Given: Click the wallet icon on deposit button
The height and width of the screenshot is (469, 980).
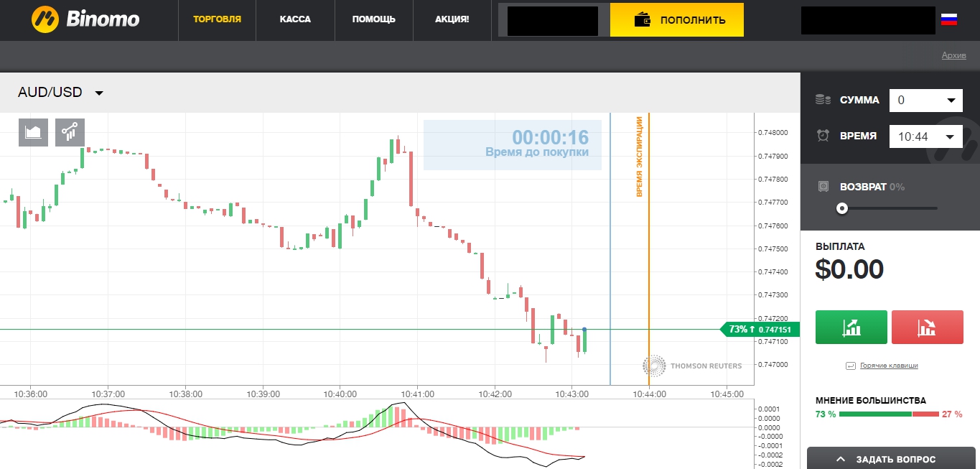Looking at the screenshot, I should (x=643, y=20).
